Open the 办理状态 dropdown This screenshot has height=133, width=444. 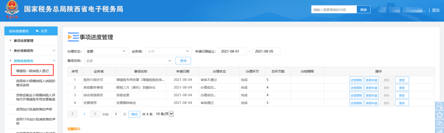tap(106, 51)
